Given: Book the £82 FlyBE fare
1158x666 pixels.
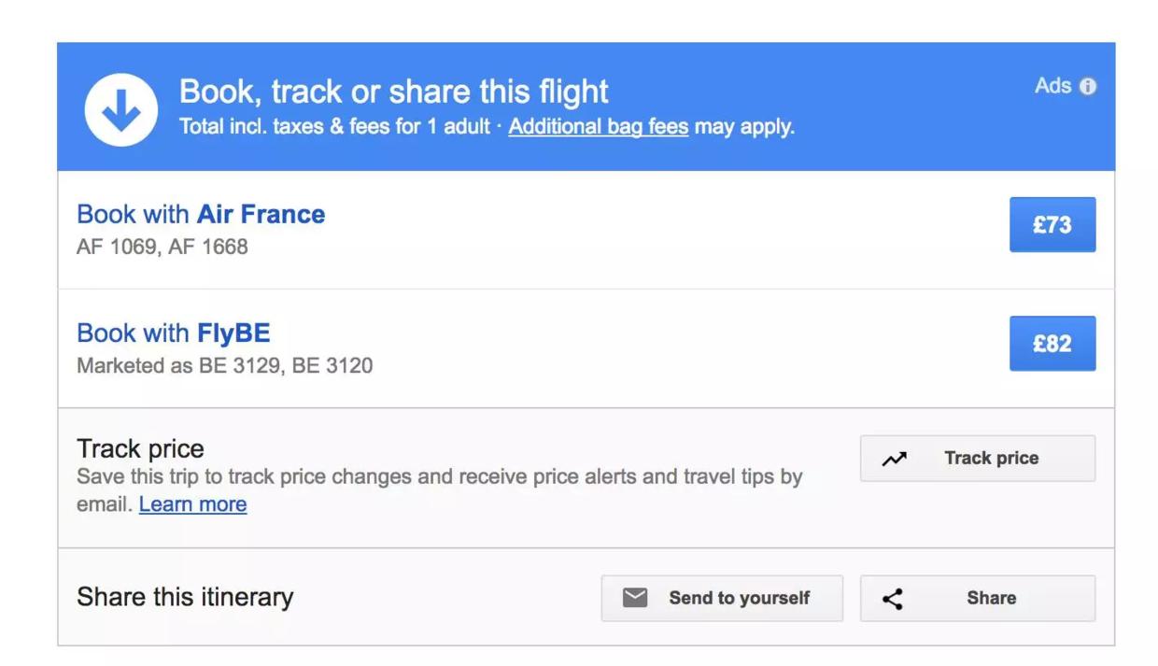Looking at the screenshot, I should (x=1052, y=344).
